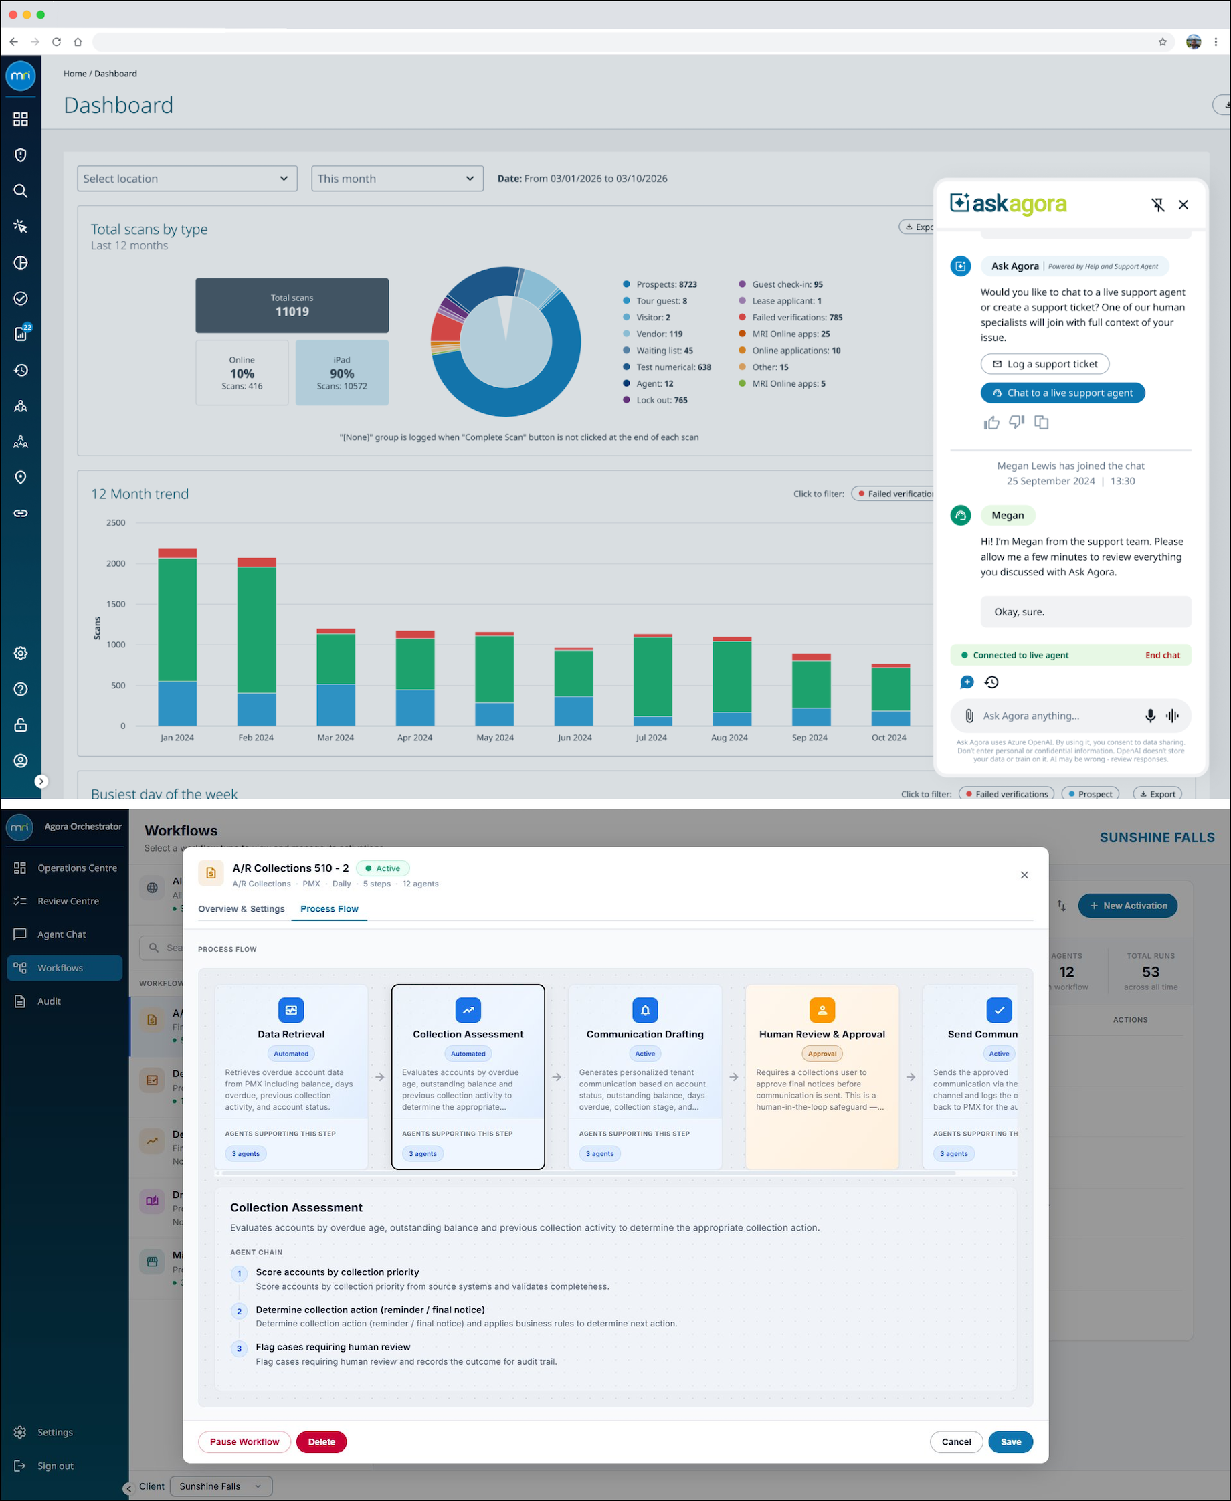This screenshot has width=1231, height=1501.
Task: Open the Sunshine Falls client dropdown
Action: (x=221, y=1486)
